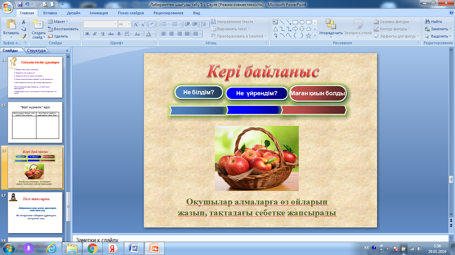Expand the shapes gallery
Image resolution: width=455 pixels, height=255 pixels.
coord(315,36)
